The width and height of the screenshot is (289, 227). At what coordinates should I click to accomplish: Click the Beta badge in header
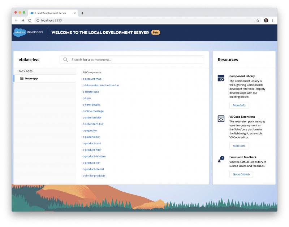[156, 32]
